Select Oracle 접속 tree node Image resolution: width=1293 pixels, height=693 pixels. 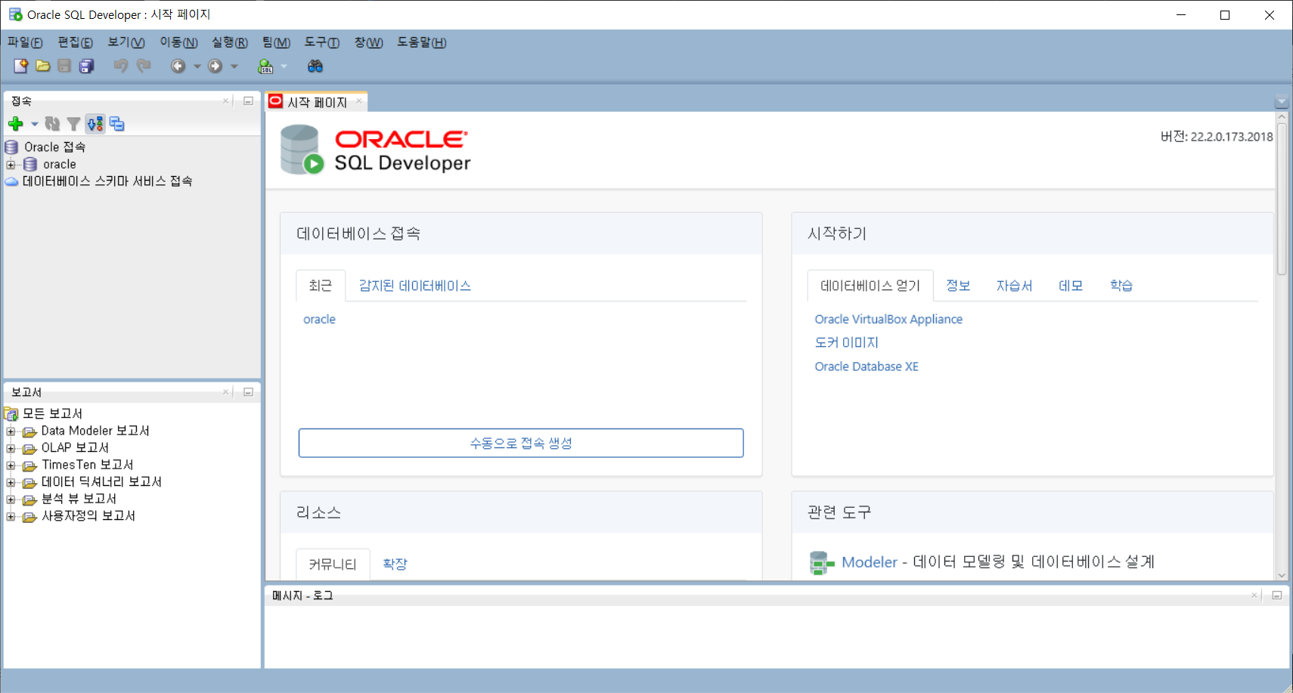[54, 147]
